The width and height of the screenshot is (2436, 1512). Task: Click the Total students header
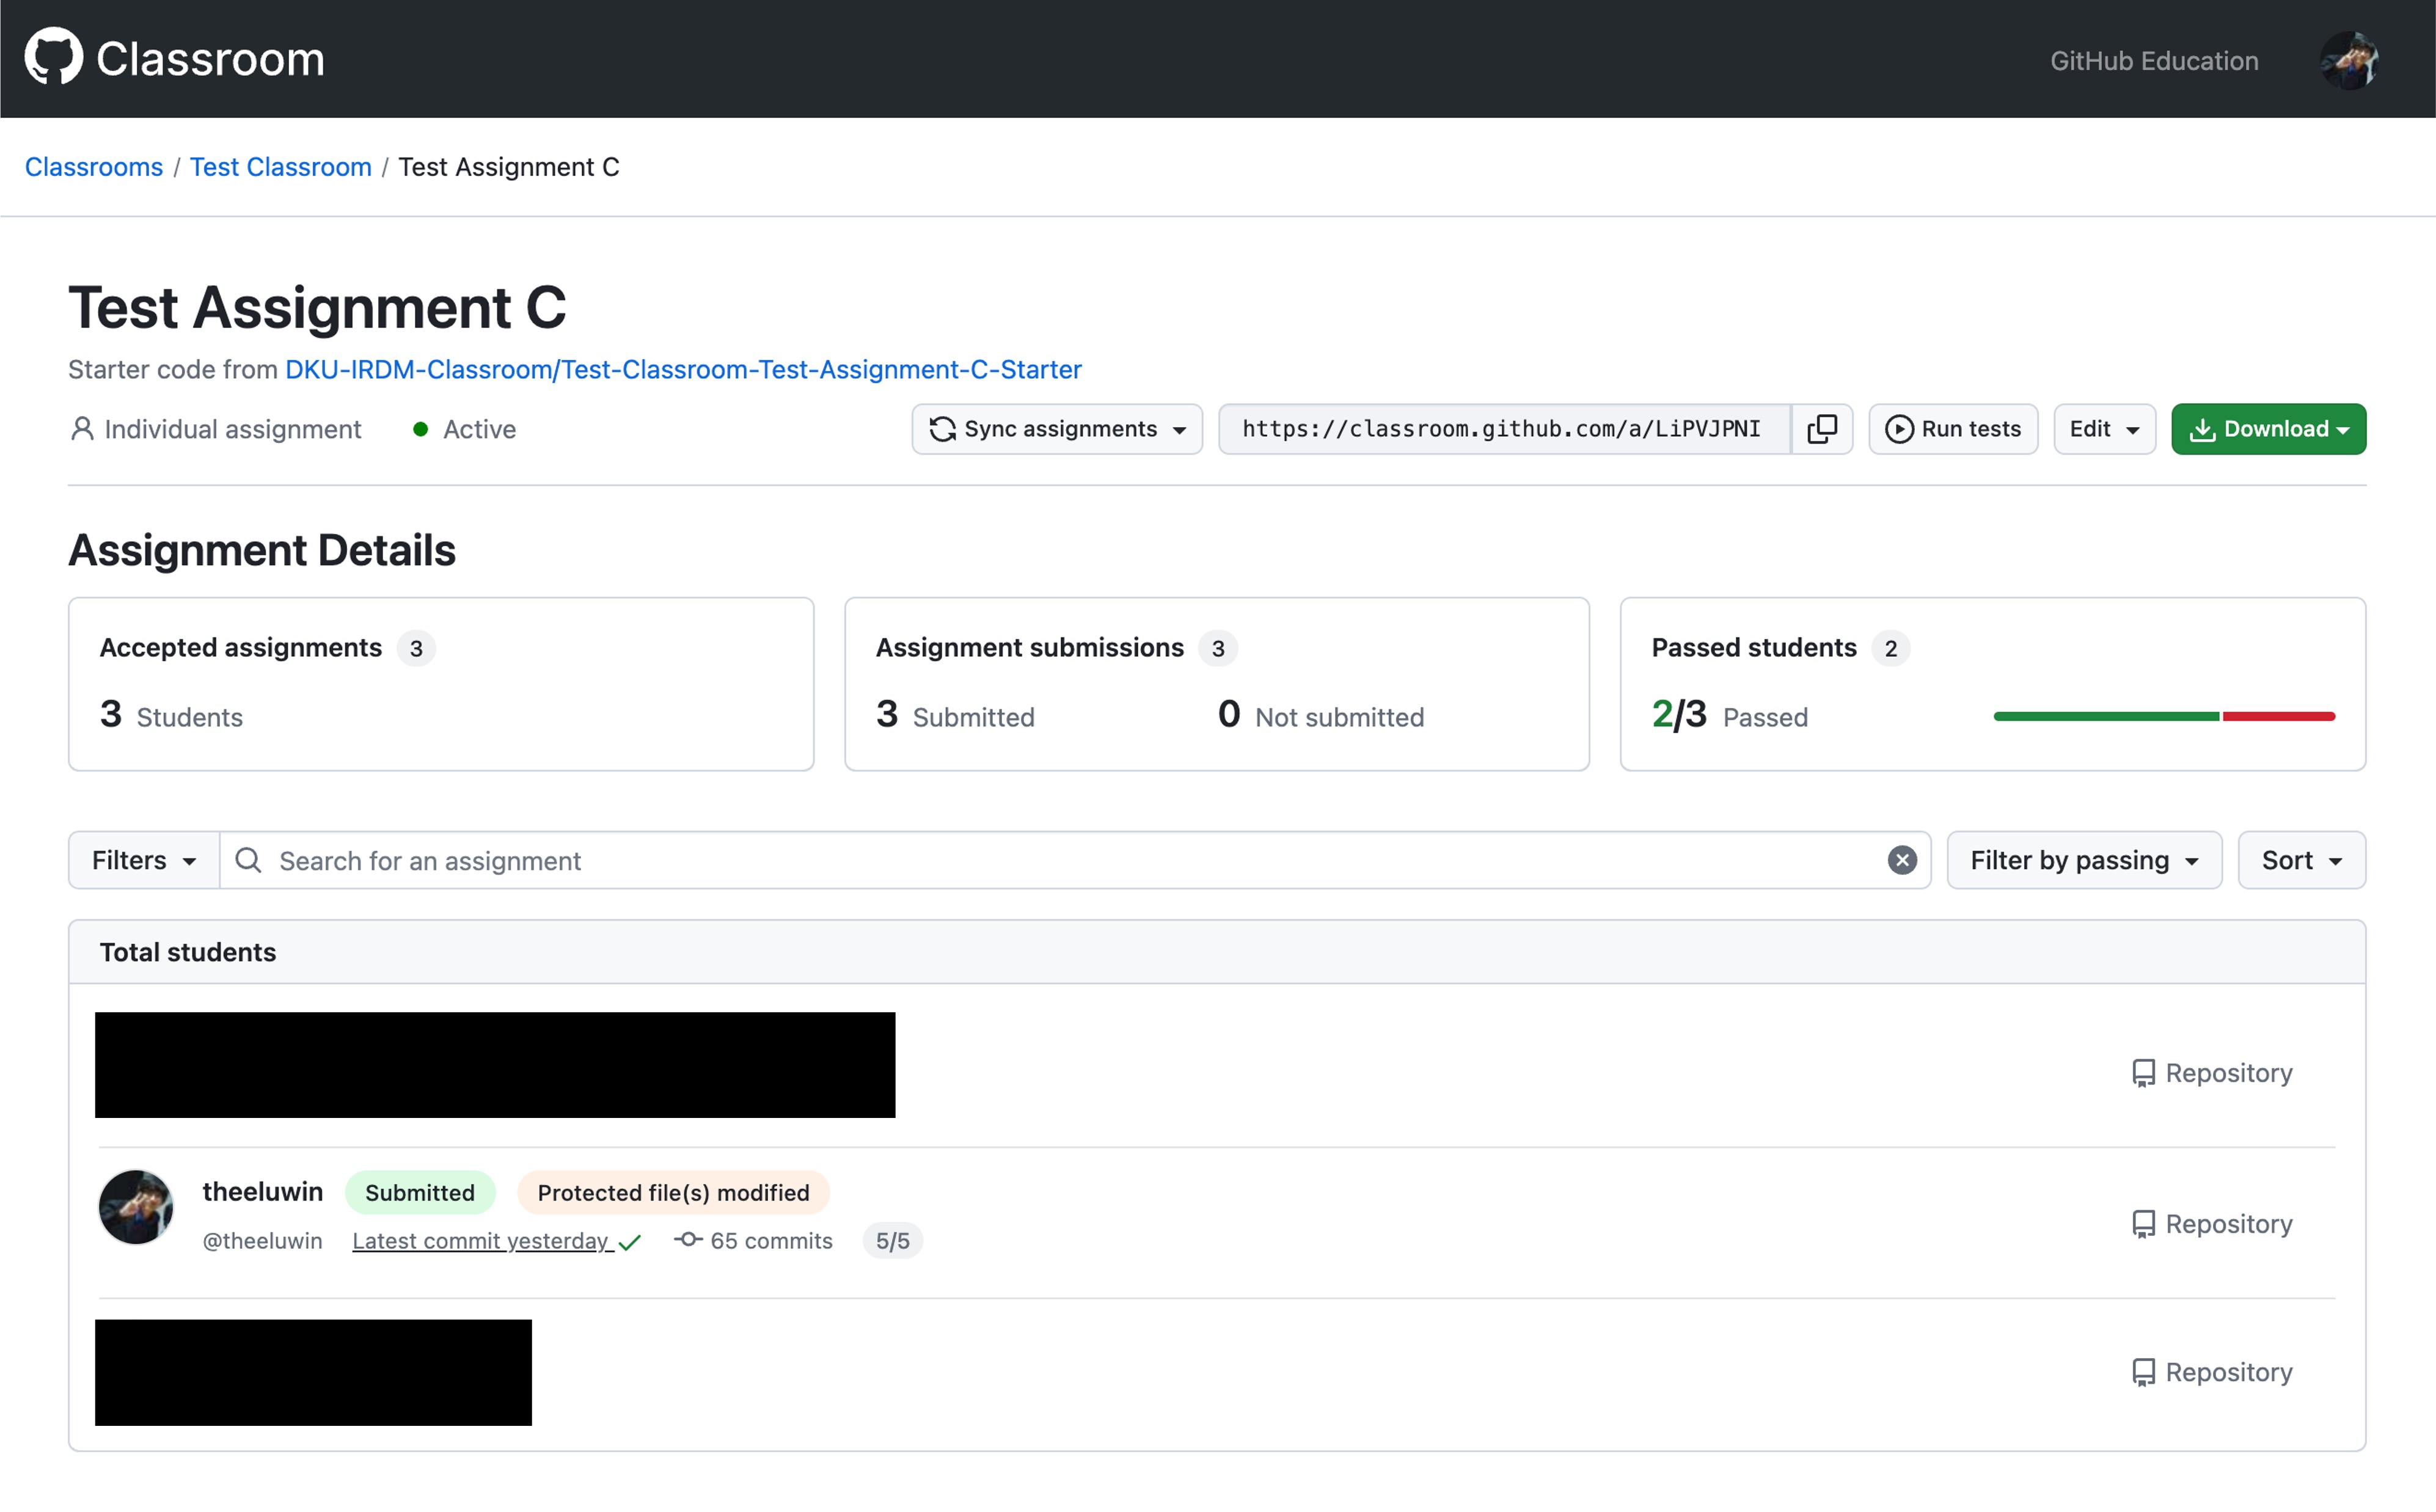tap(188, 952)
